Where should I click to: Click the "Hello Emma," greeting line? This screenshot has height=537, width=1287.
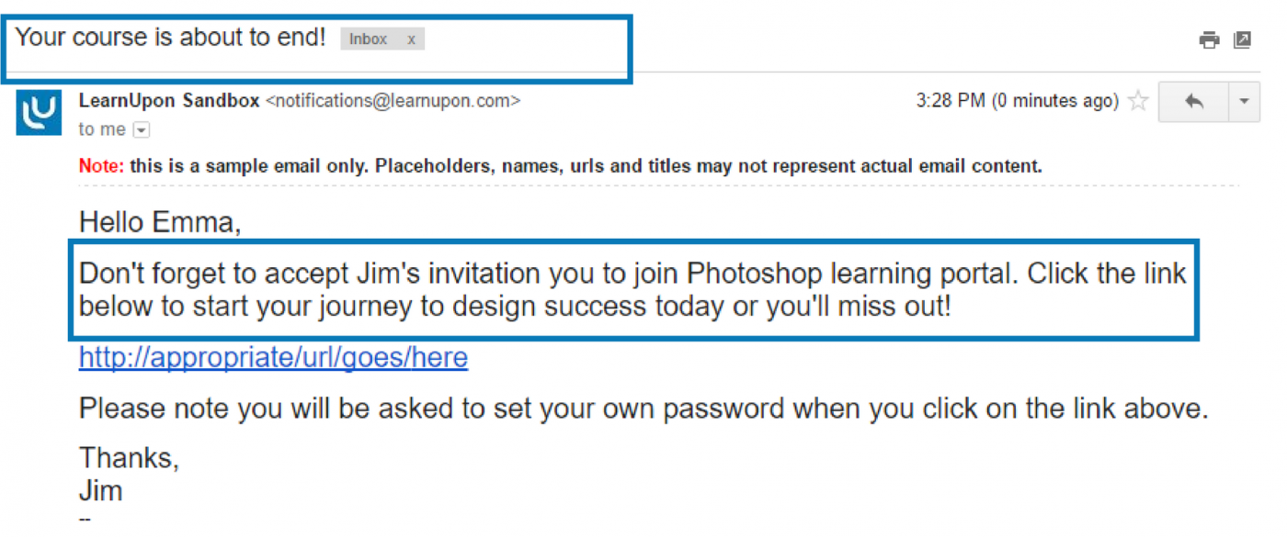160,221
